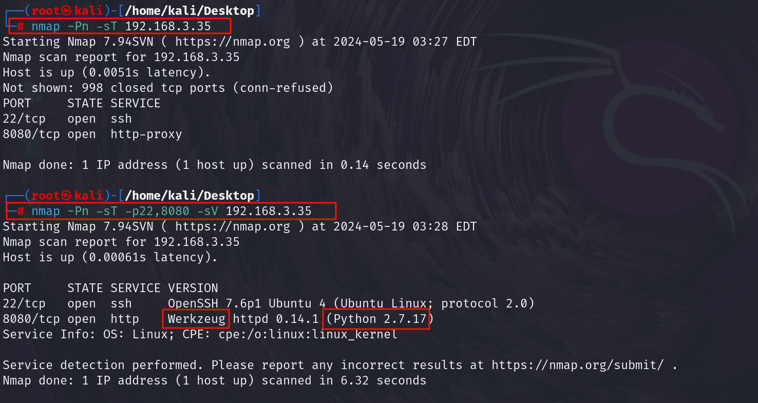758x403 pixels.
Task: Click the skull icon in first prompt
Action: (x=67, y=11)
